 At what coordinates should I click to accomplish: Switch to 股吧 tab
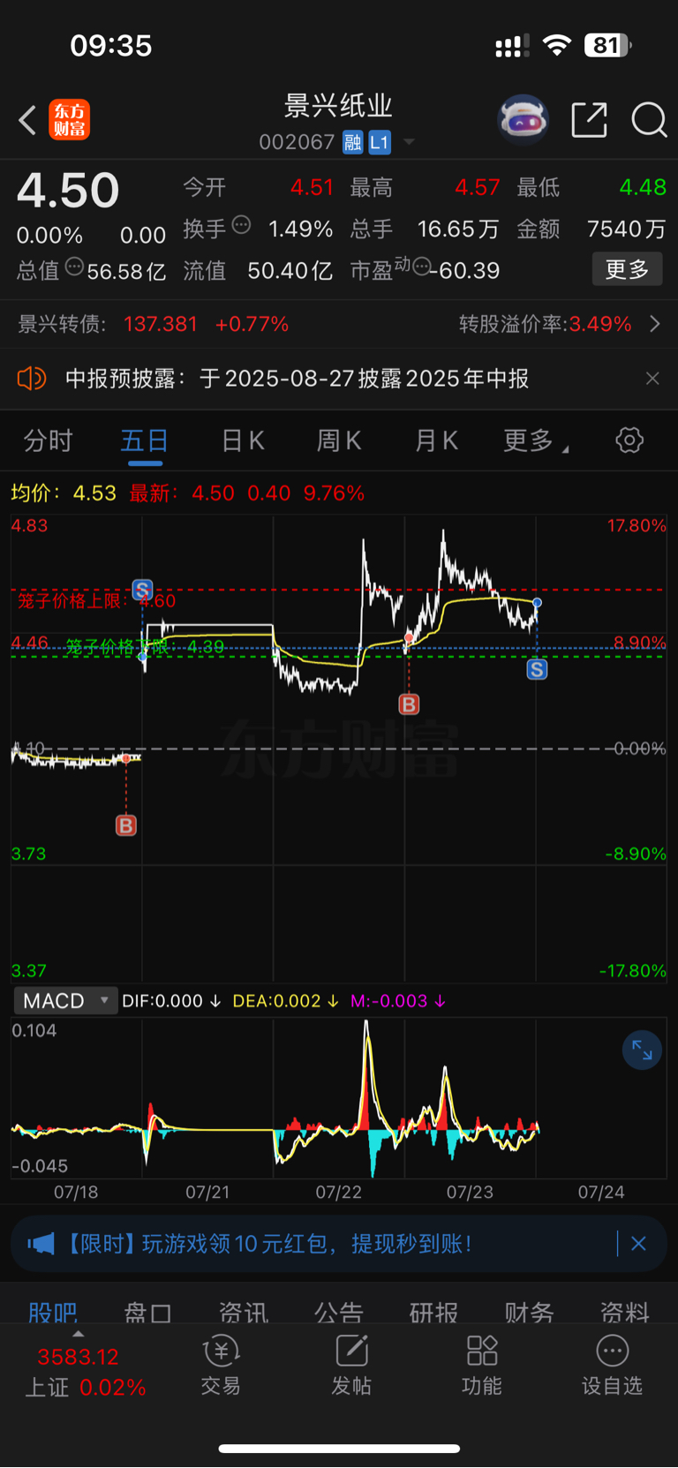[x=53, y=1313]
